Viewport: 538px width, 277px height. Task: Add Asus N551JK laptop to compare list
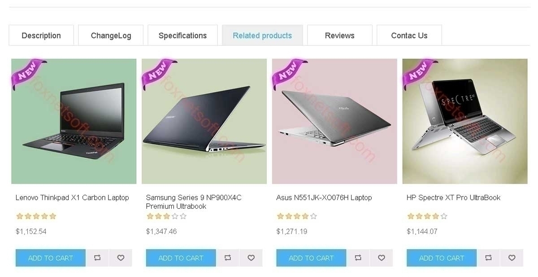point(358,258)
